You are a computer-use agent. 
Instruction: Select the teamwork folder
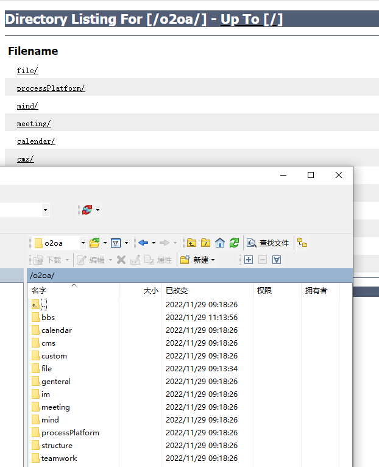[54, 458]
